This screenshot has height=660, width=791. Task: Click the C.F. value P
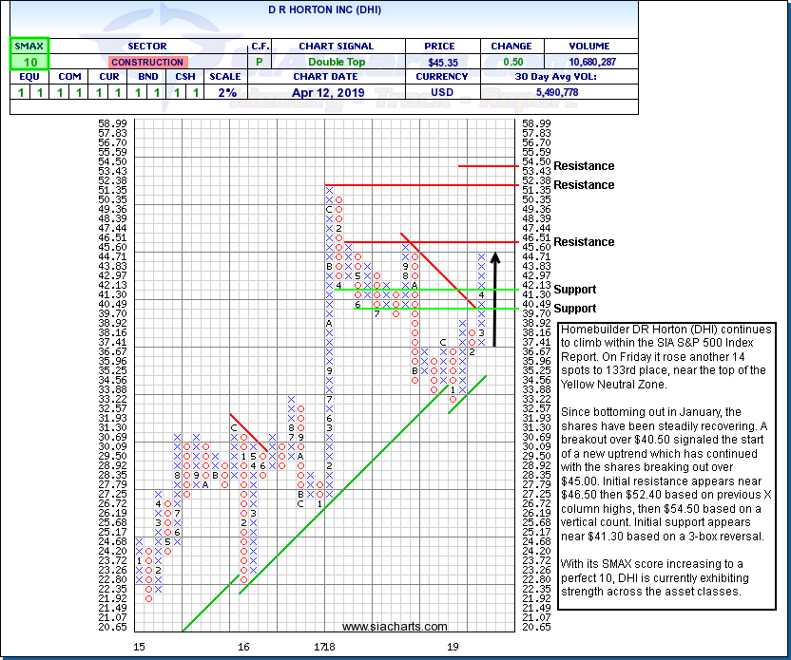pyautogui.click(x=260, y=62)
